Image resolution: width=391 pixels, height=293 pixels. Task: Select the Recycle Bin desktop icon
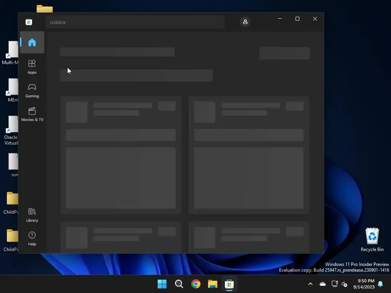pyautogui.click(x=372, y=240)
